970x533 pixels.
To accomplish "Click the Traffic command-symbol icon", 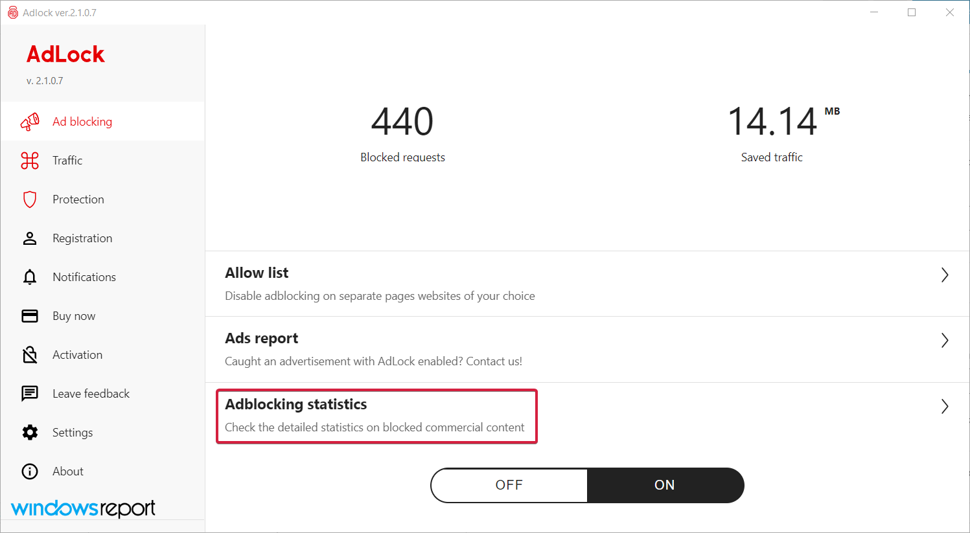I will tap(30, 161).
